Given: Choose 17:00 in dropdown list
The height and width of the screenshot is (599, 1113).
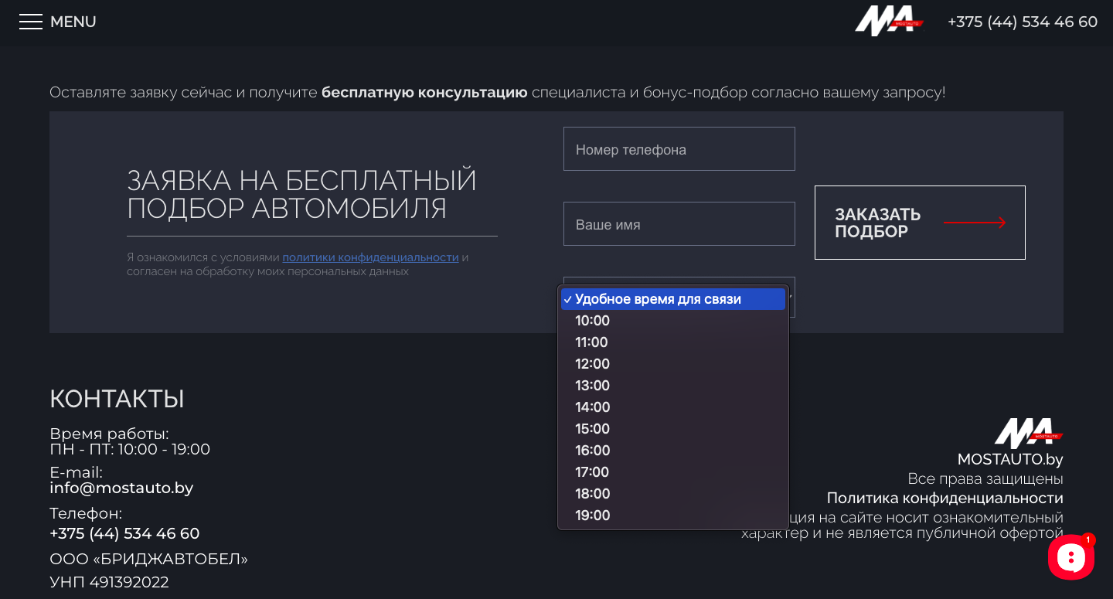Looking at the screenshot, I should click(x=593, y=472).
